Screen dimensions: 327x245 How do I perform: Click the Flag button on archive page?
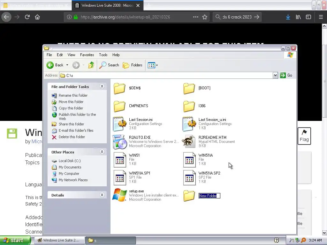click(x=304, y=136)
